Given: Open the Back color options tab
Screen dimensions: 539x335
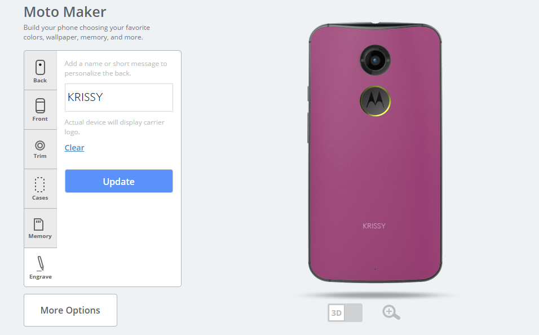Looking at the screenshot, I should [40, 70].
